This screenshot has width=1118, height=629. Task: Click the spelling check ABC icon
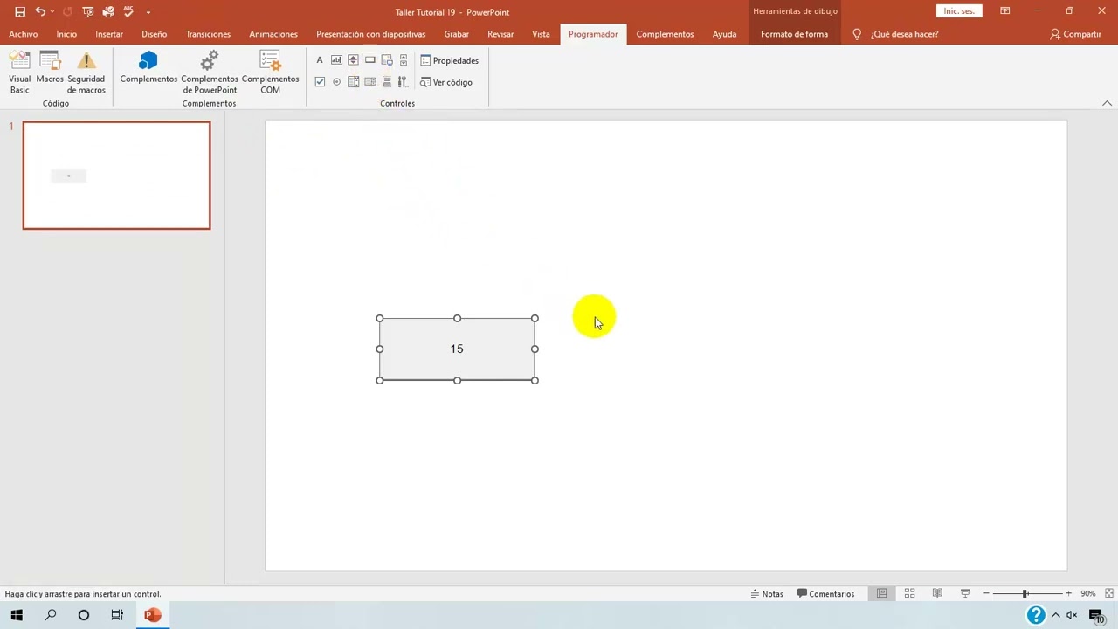pos(128,12)
